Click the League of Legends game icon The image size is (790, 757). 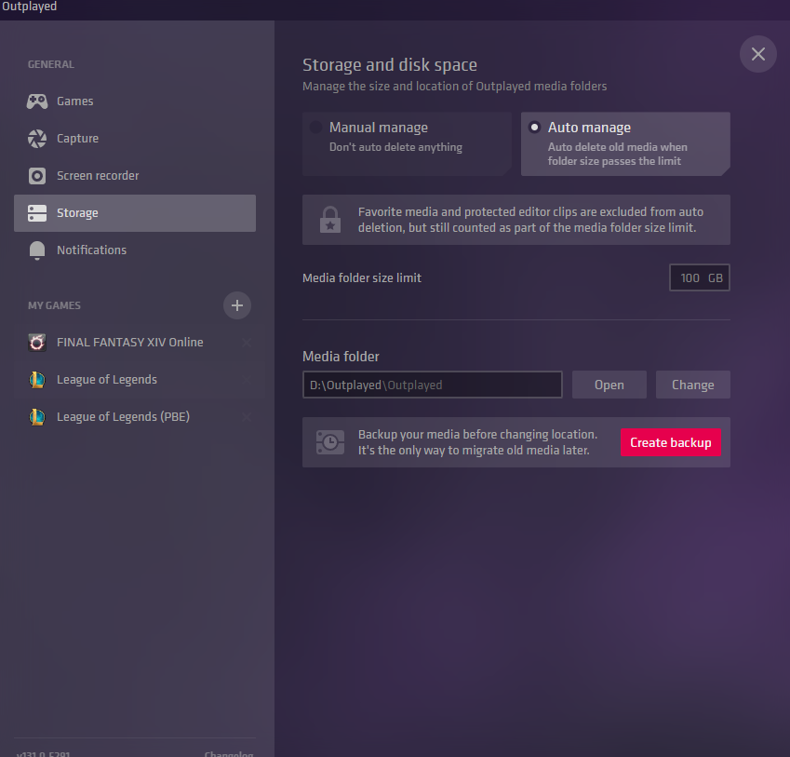pos(37,380)
